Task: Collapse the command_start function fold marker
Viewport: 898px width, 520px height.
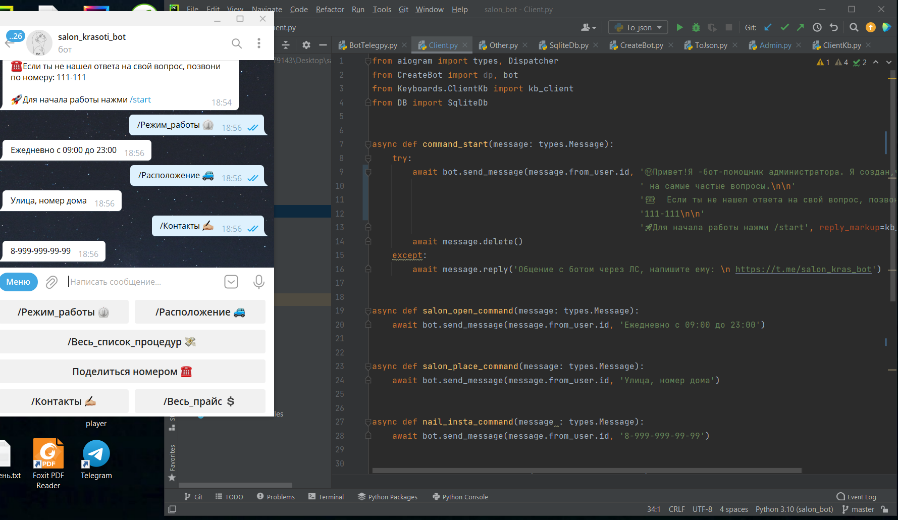Action: (368, 144)
